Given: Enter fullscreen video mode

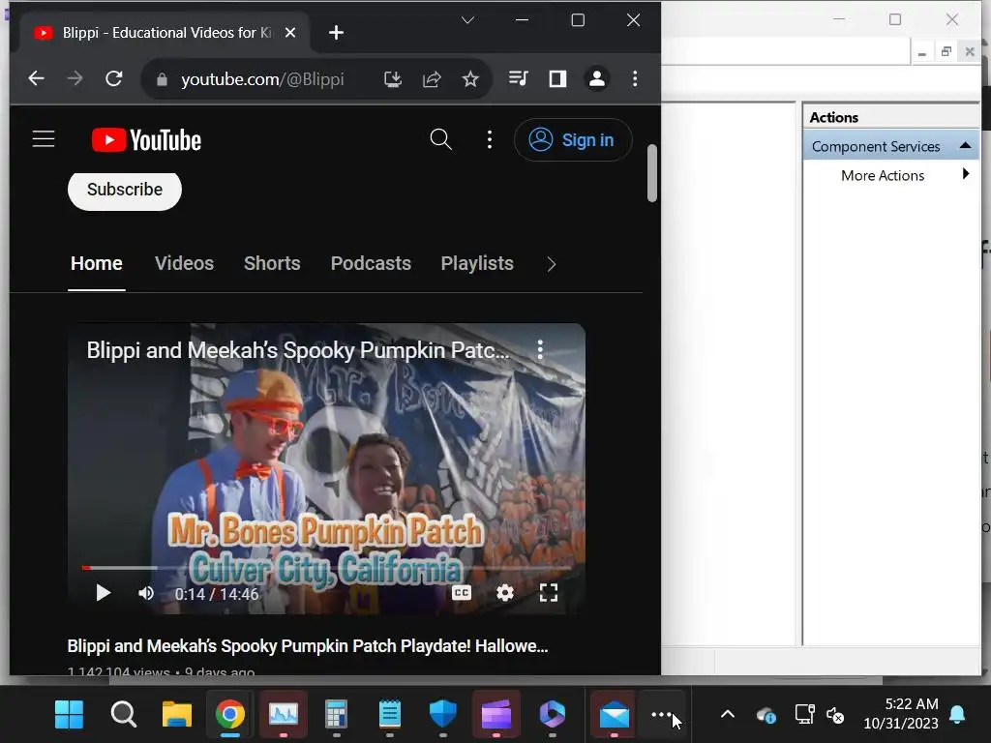Looking at the screenshot, I should coord(549,593).
